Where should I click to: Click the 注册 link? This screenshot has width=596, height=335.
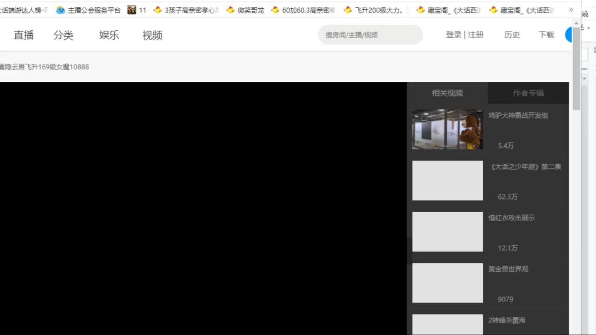click(x=476, y=35)
